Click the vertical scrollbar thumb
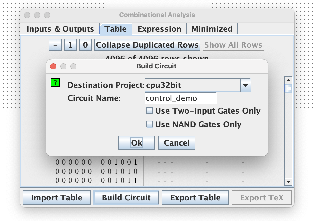 pos(289,88)
